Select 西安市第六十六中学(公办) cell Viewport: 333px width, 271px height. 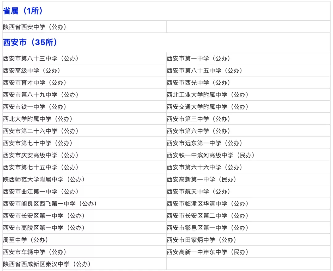248,167
